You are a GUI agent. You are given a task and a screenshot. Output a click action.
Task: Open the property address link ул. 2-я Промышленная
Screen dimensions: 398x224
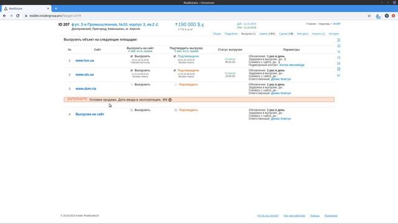[114, 24]
